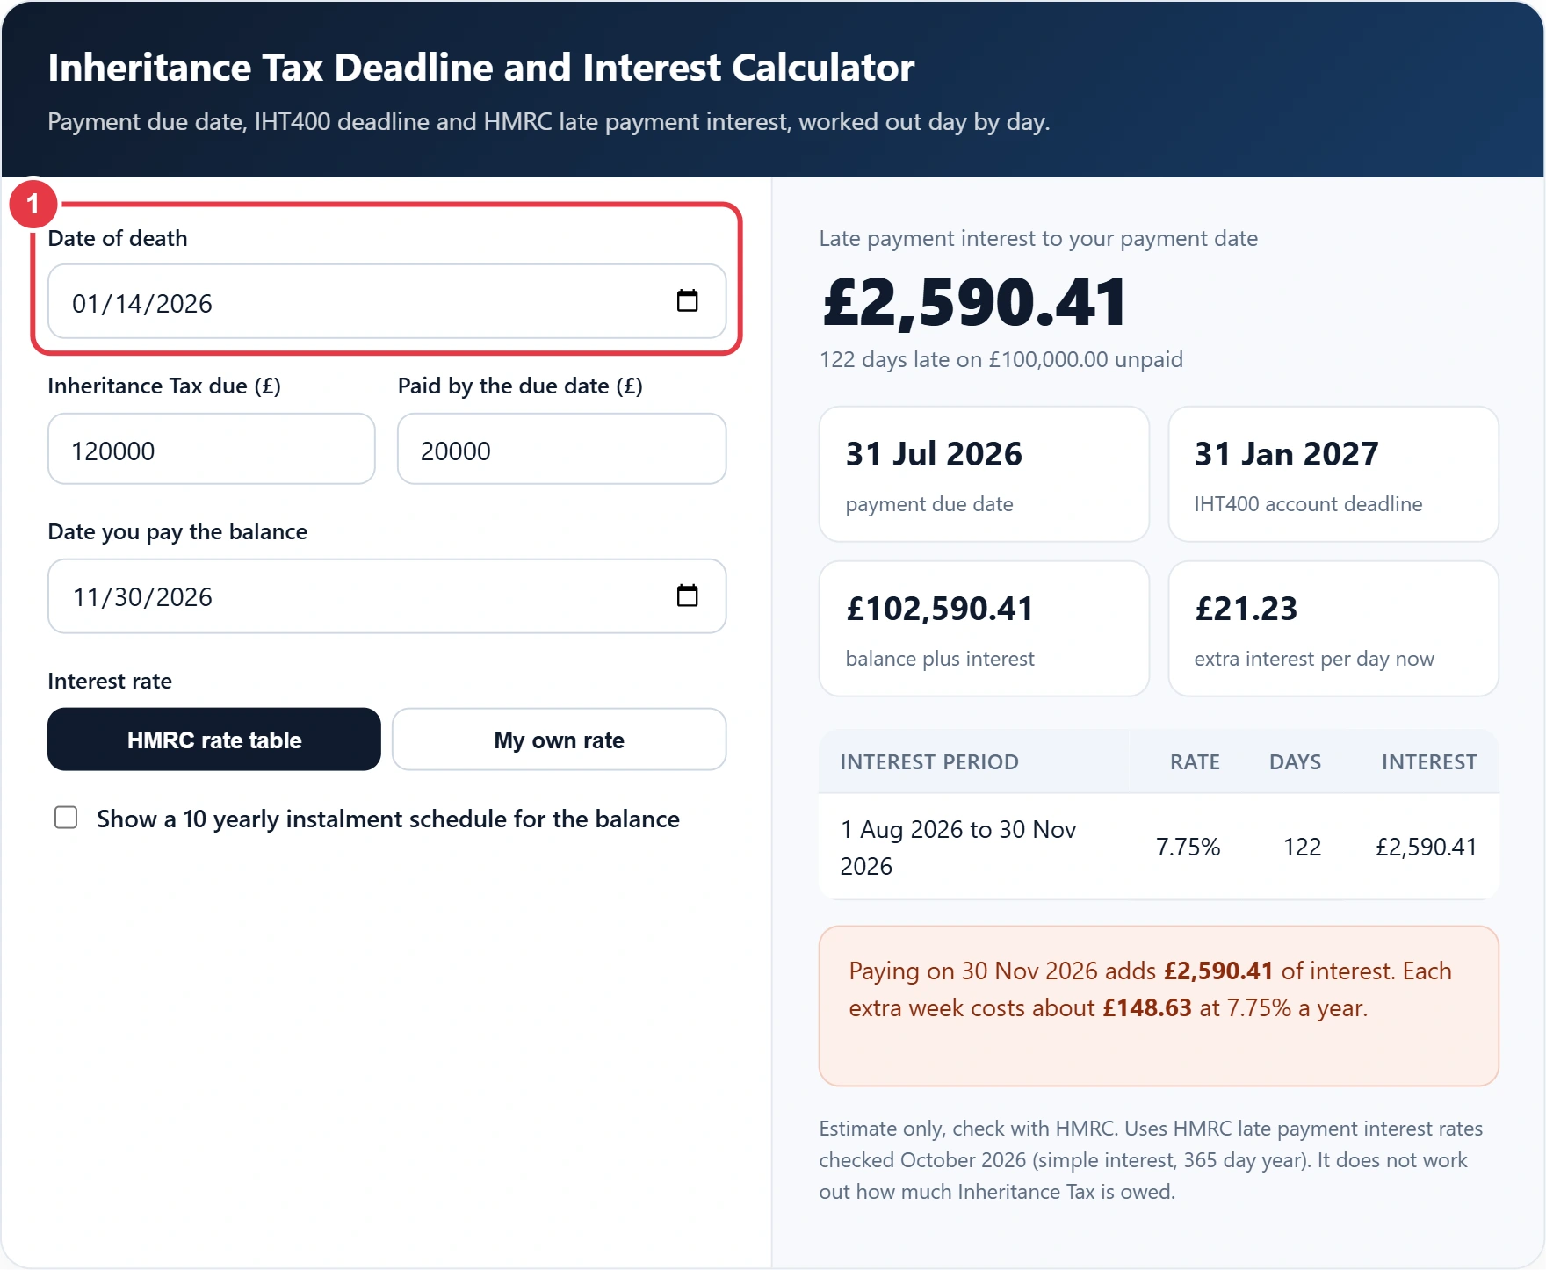1546x1270 pixels.
Task: Select the 1 Aug 2026 interest row
Action: 1159,847
